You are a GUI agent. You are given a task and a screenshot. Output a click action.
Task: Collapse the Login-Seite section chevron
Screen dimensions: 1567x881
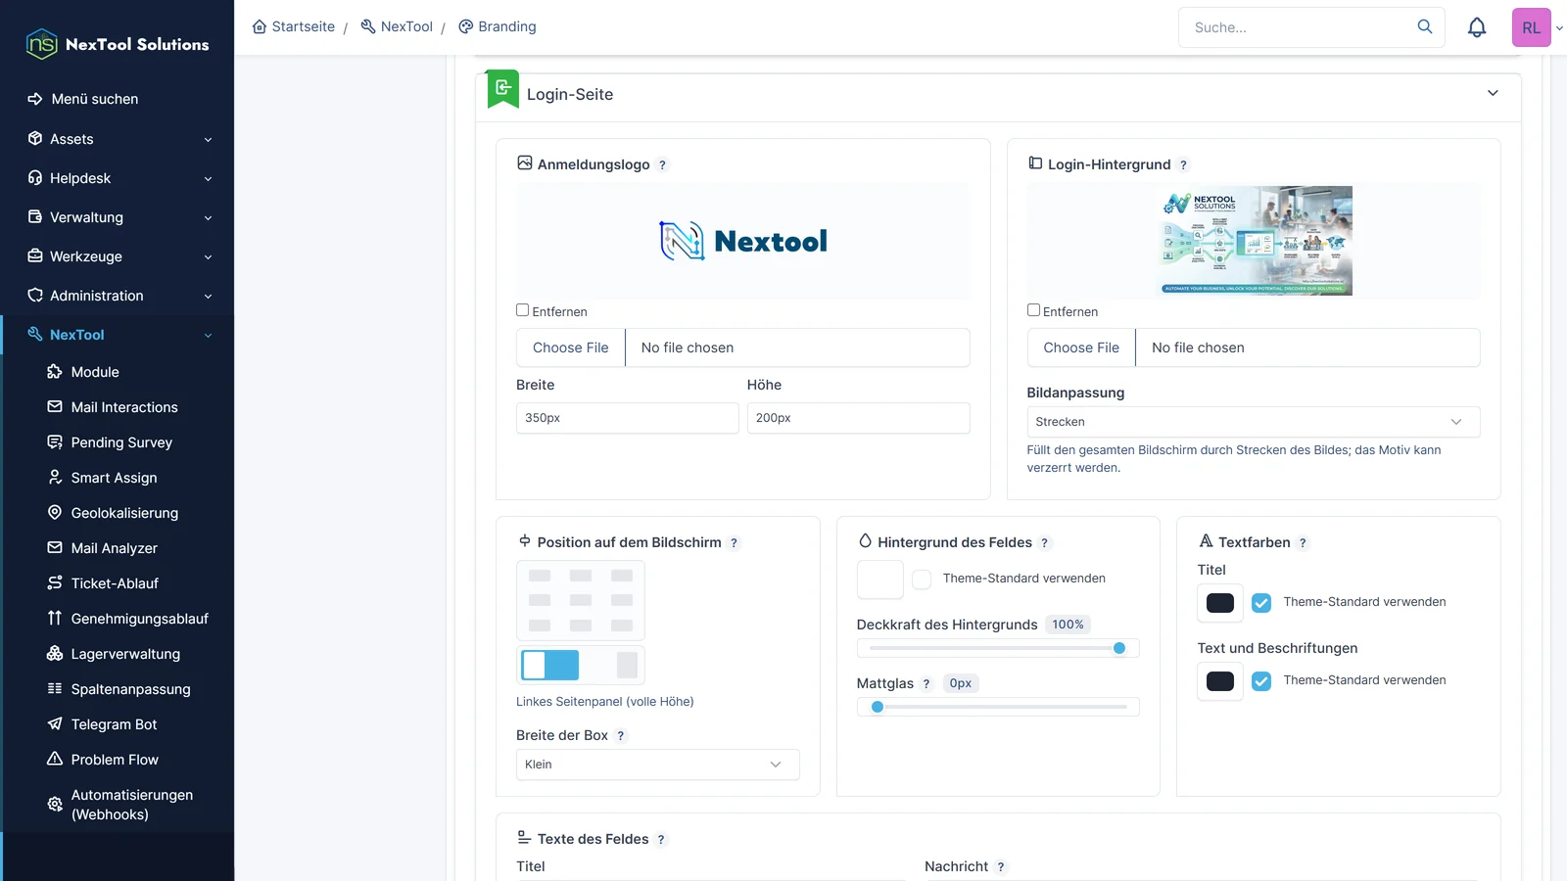(x=1493, y=93)
